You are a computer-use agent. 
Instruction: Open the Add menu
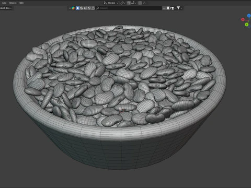pos(4,3)
